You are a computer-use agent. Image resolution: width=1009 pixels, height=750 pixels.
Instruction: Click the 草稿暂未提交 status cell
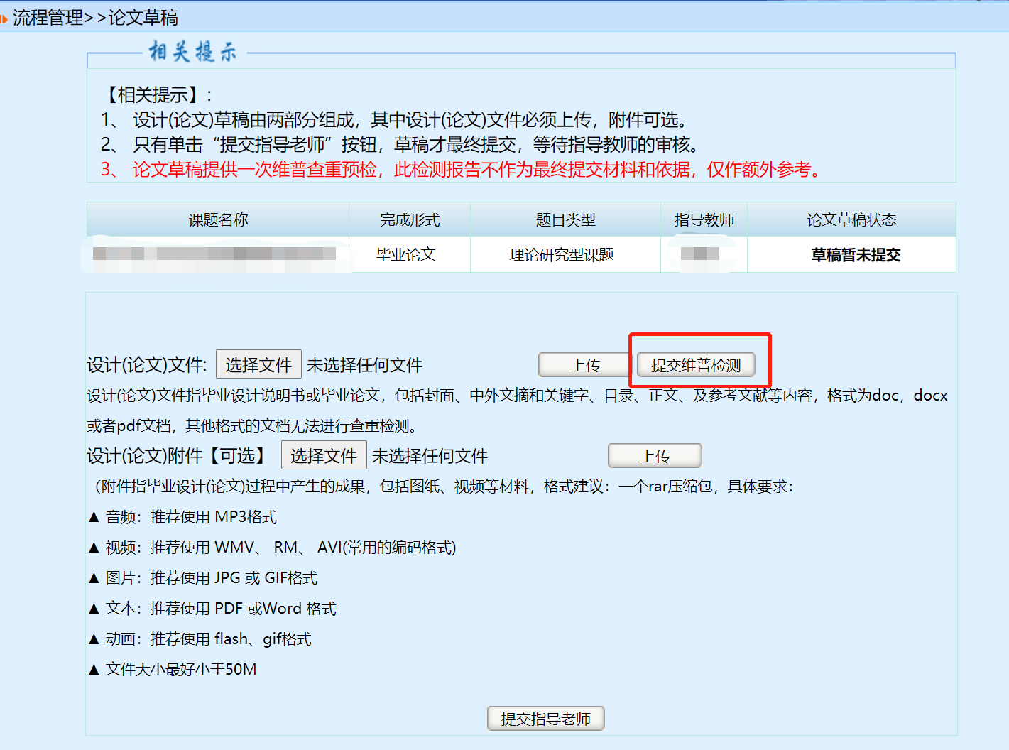tap(856, 255)
